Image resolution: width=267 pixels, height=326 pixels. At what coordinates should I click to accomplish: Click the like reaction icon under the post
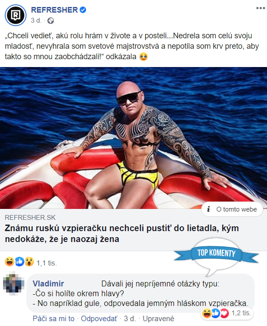point(20,262)
